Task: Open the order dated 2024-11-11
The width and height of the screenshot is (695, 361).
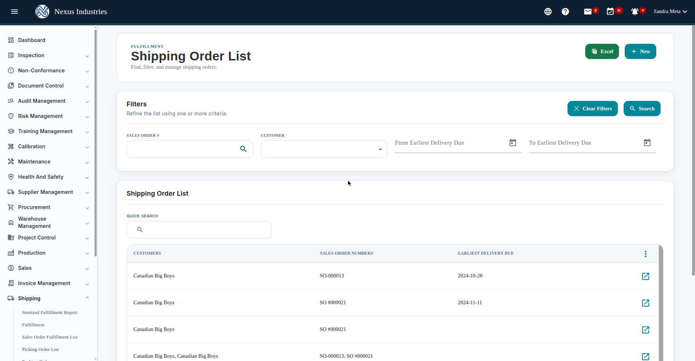Action: (645, 303)
